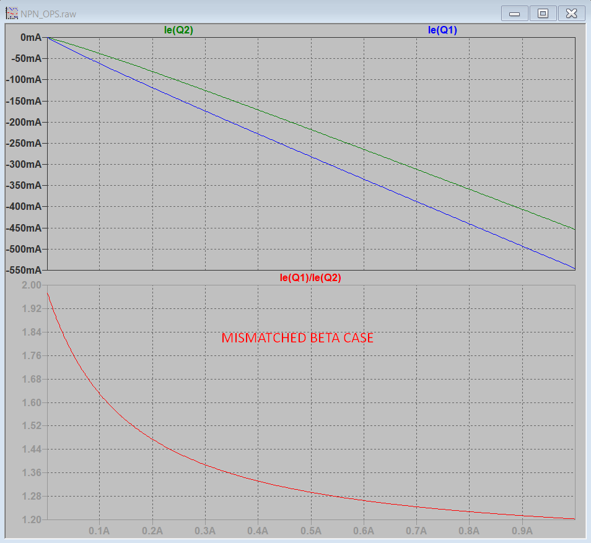Click the MISMATCHED BETA CASE annotation

pyautogui.click(x=297, y=337)
